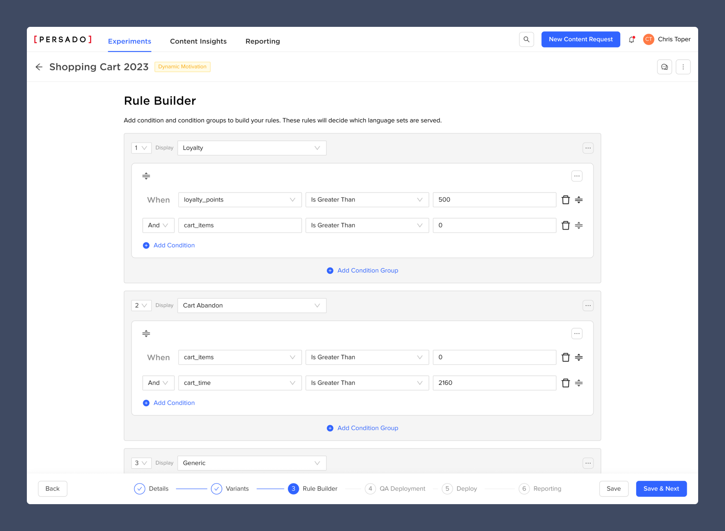The width and height of the screenshot is (725, 531).
Task: Expand the And operator dropdown near cart_time
Action: 158,383
